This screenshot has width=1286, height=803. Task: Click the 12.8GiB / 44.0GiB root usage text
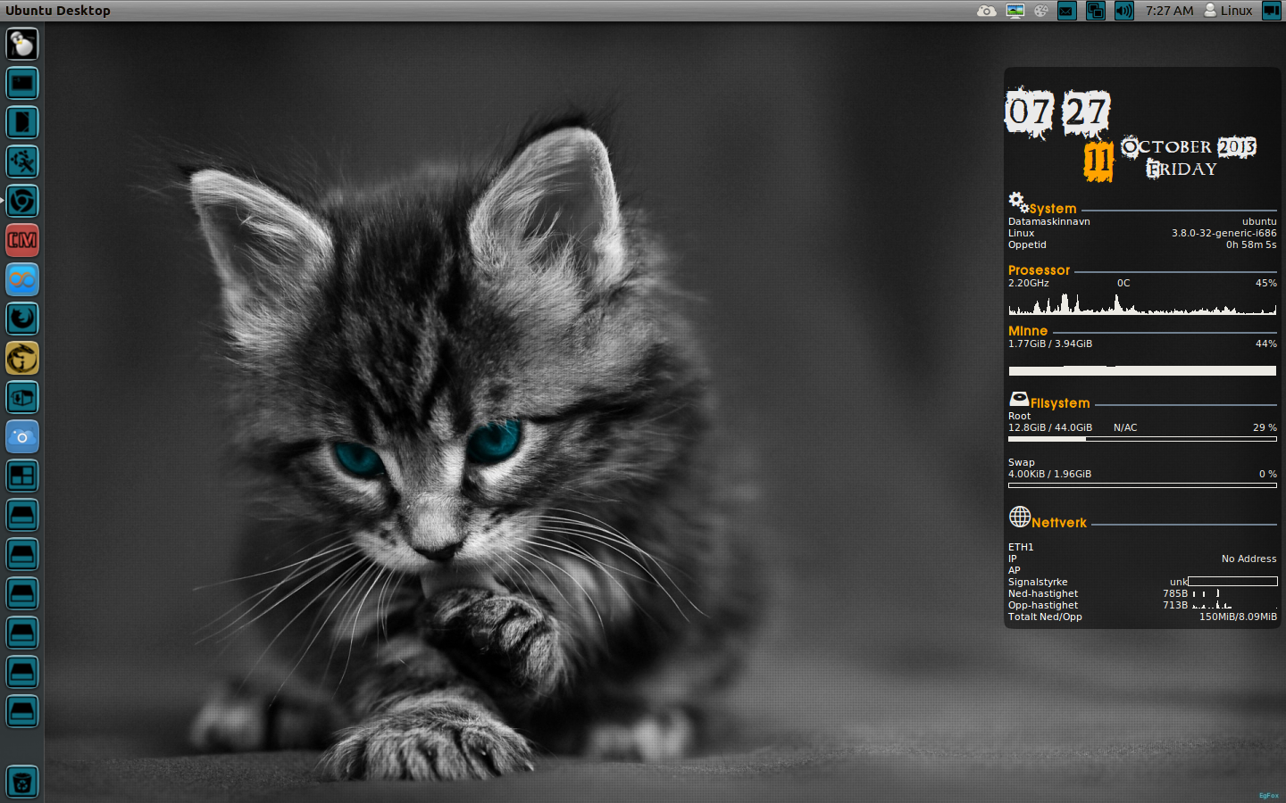[x=1050, y=427]
